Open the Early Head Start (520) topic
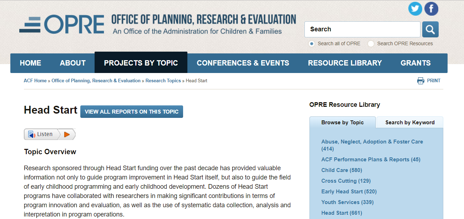 [x=349, y=192]
